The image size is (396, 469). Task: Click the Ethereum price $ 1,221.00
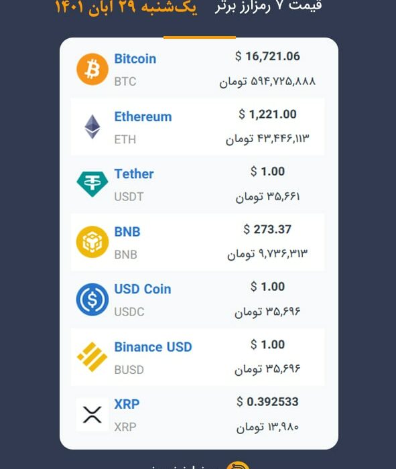tap(268, 114)
